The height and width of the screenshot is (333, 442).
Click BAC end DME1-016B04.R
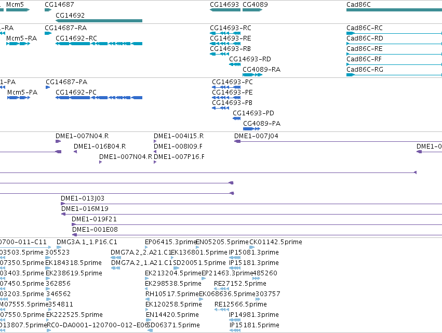[75, 152]
